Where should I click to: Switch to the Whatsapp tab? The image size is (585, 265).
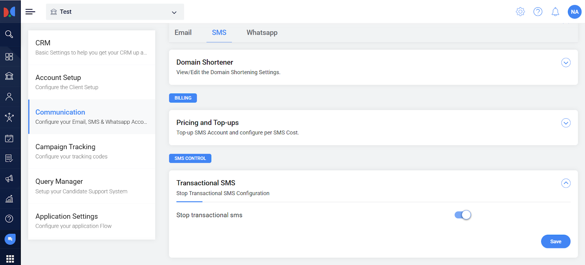coord(262,32)
